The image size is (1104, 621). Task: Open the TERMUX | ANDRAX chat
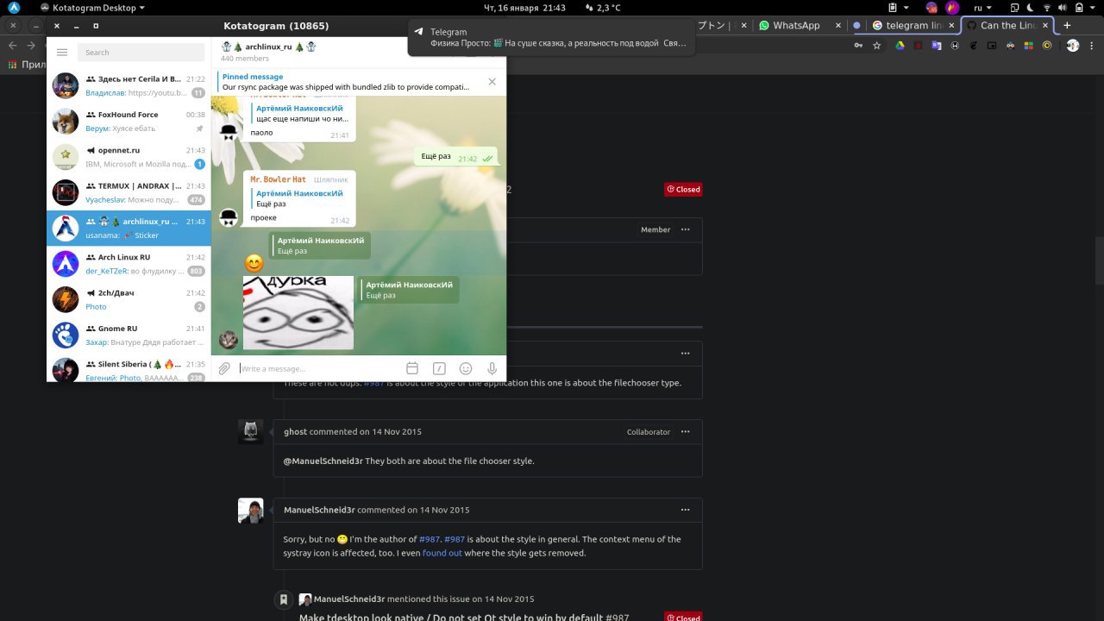point(129,192)
